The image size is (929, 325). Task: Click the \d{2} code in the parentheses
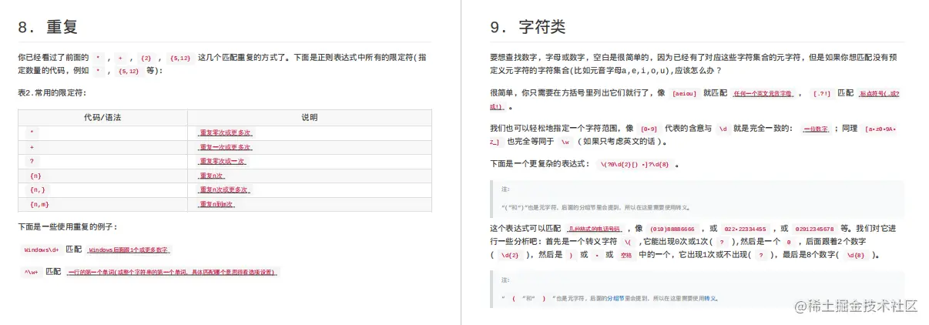[x=511, y=255]
